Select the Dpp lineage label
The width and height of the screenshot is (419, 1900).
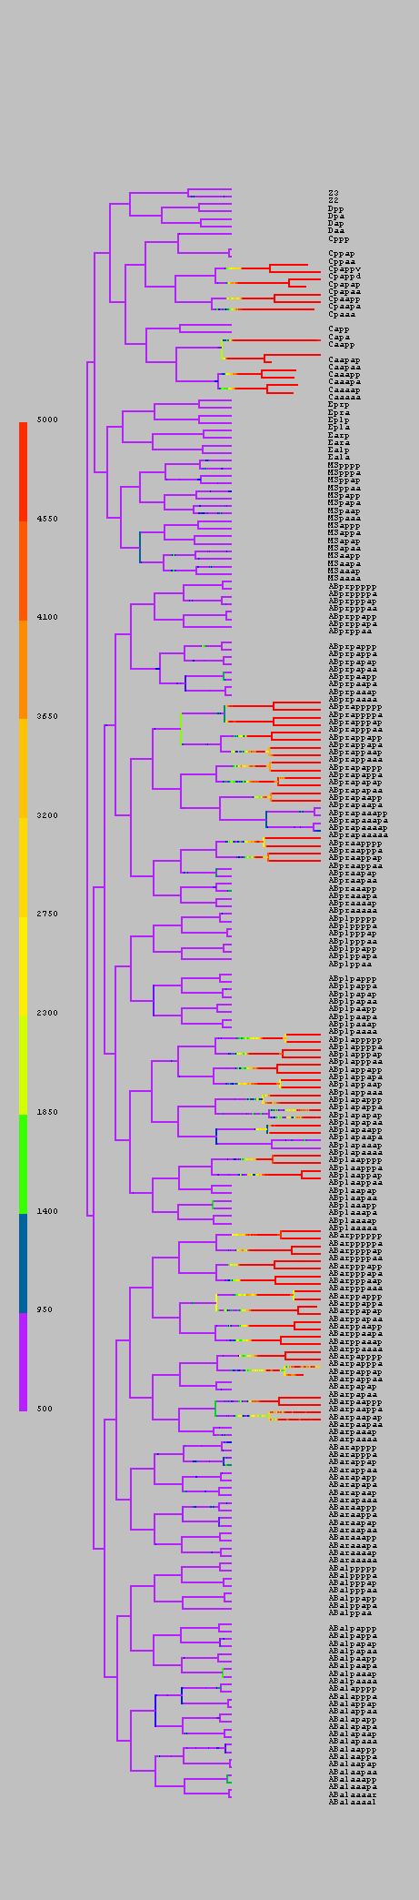coord(335,207)
